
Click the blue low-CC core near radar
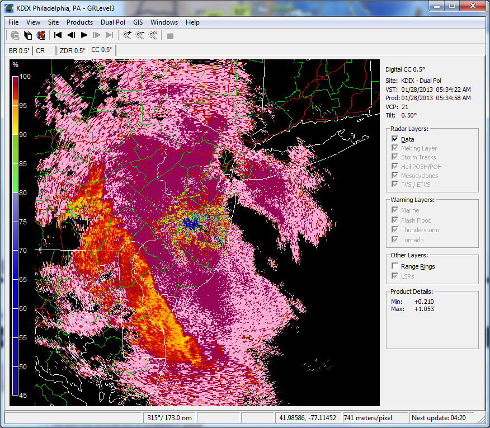191,223
